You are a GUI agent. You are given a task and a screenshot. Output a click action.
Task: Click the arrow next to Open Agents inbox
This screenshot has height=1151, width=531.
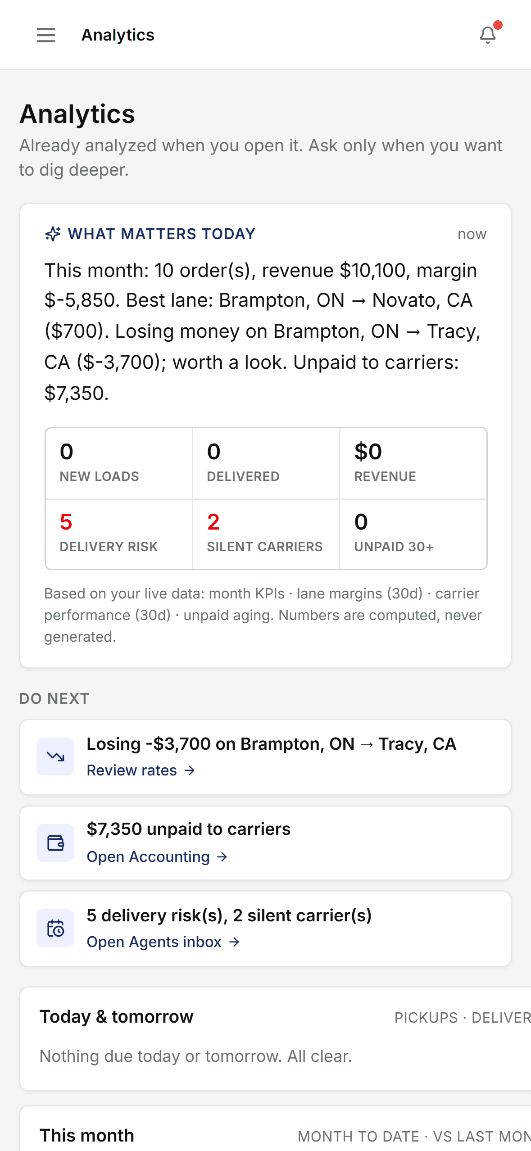point(234,942)
